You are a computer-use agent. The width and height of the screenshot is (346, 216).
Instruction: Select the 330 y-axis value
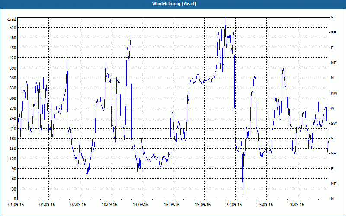(13, 88)
